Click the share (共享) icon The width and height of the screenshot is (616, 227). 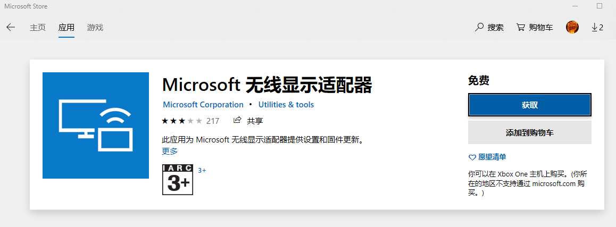tap(238, 120)
